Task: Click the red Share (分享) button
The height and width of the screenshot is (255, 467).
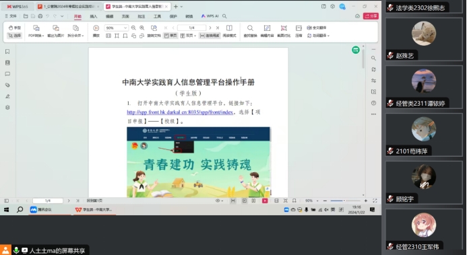Action: point(371,16)
